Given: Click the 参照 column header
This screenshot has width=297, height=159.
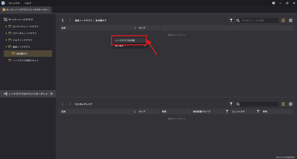Looking at the screenshot, I should (x=277, y=112).
